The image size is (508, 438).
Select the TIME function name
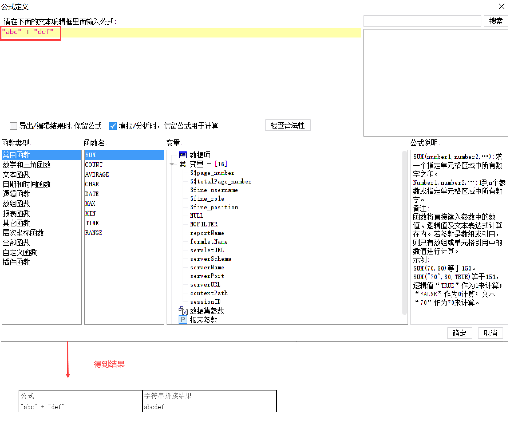coord(124,223)
